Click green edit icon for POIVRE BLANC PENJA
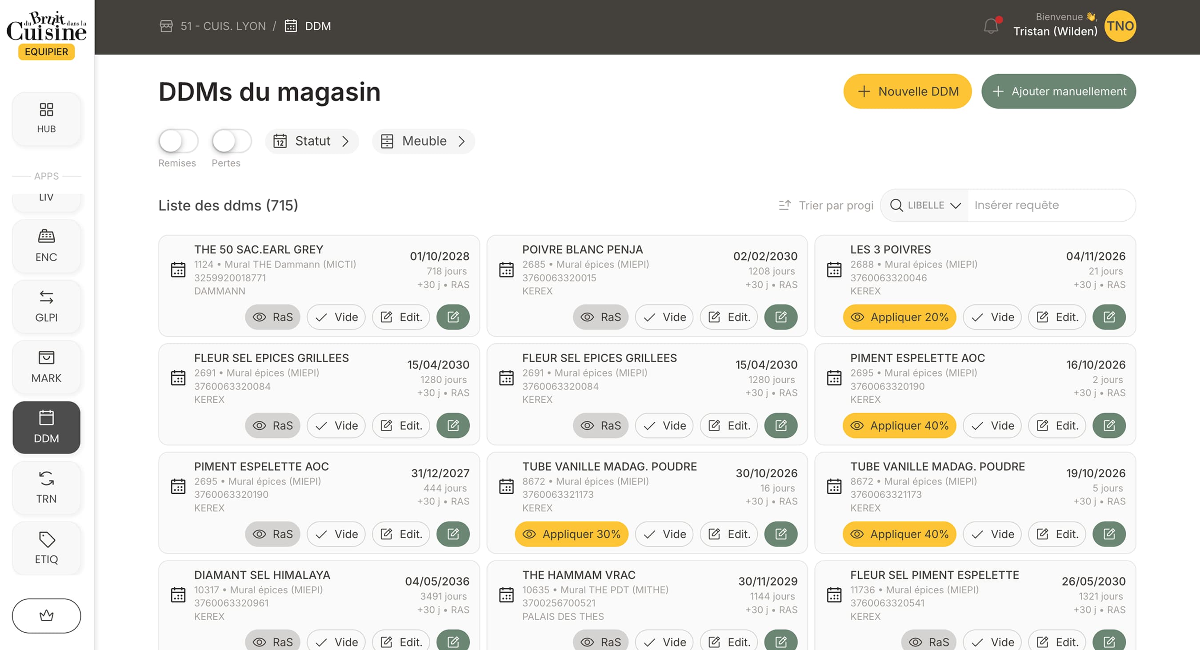The width and height of the screenshot is (1200, 650). [781, 317]
